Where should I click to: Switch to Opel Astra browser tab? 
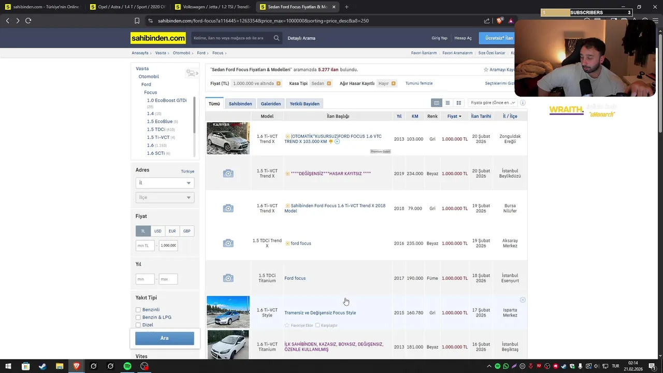(x=128, y=7)
